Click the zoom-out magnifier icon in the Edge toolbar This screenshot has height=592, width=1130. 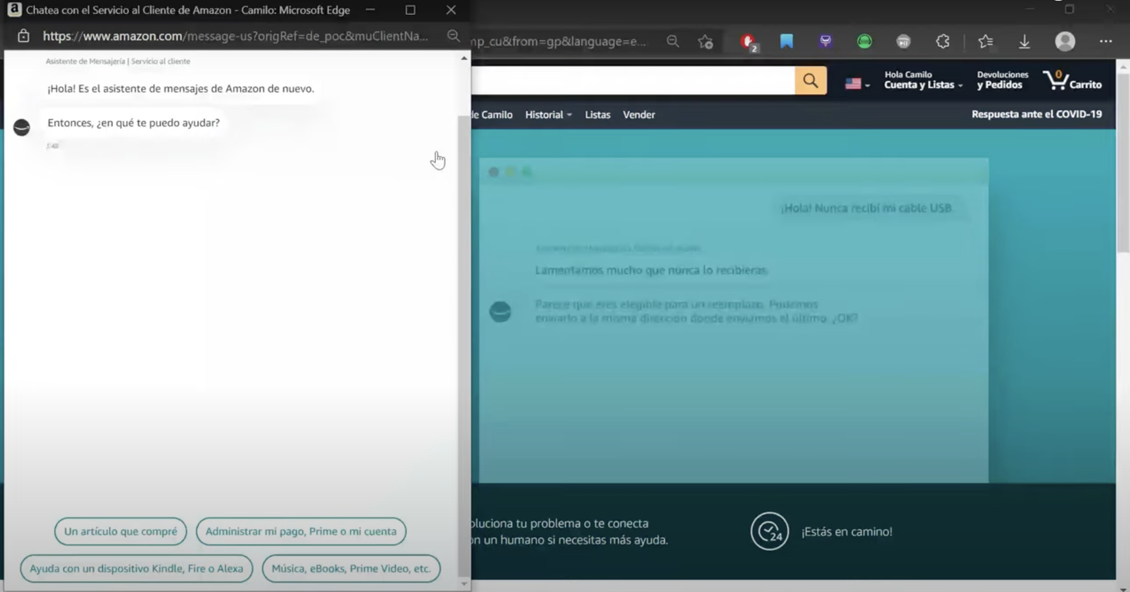672,42
